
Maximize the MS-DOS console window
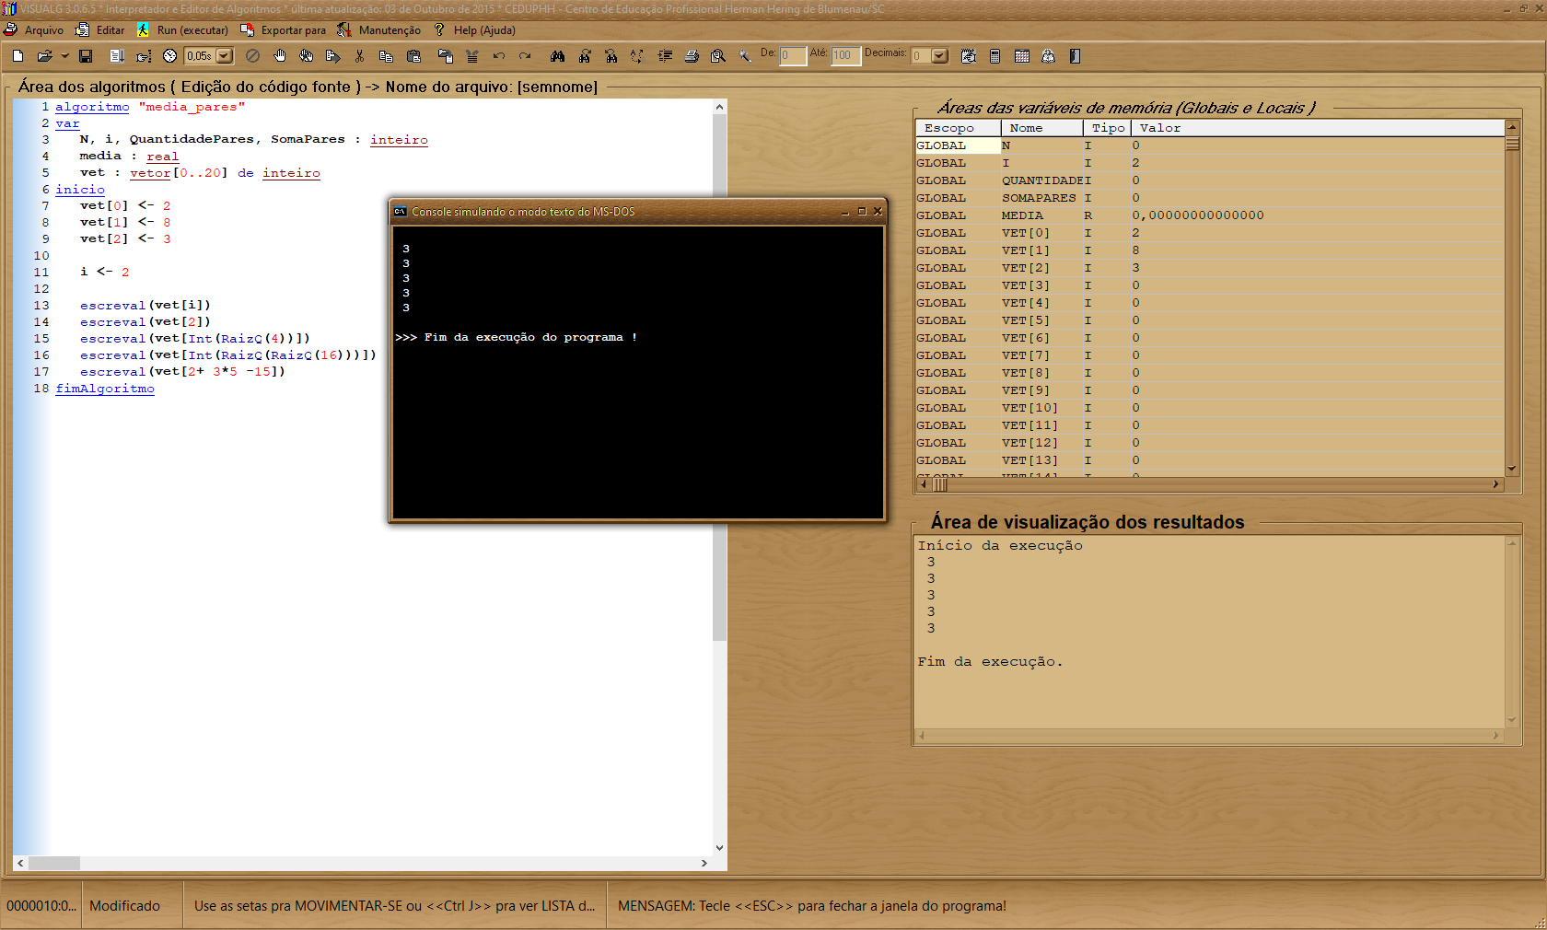click(x=862, y=212)
